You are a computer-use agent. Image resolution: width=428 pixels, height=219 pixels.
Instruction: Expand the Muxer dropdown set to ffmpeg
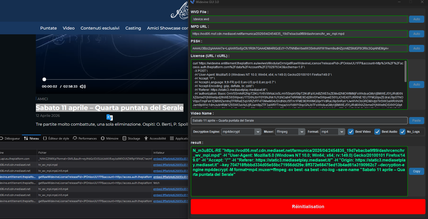point(290,132)
